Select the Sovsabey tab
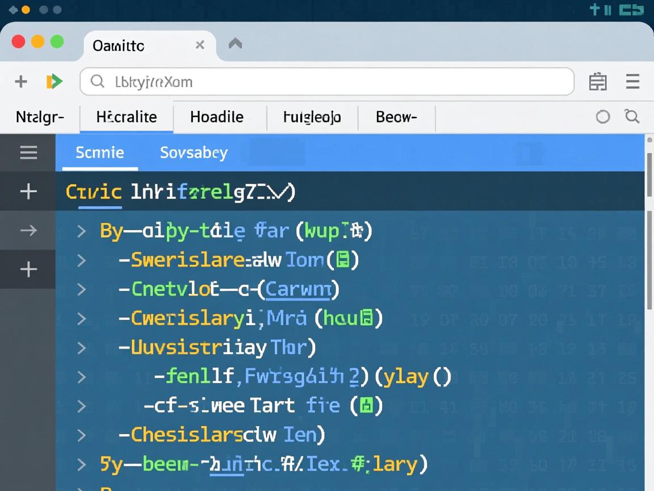The height and width of the screenshot is (491, 654). point(194,152)
